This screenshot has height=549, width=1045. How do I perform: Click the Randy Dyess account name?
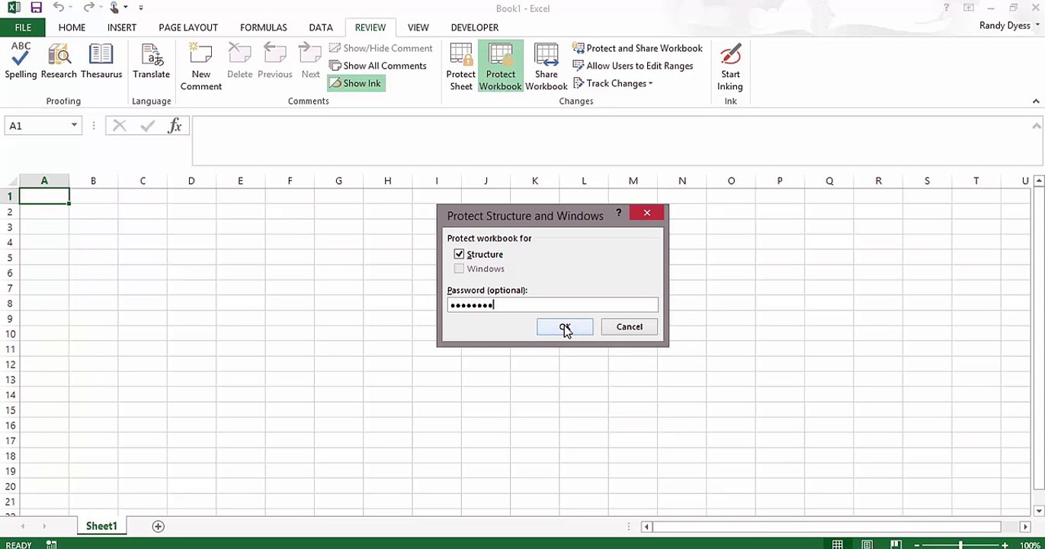[1005, 25]
